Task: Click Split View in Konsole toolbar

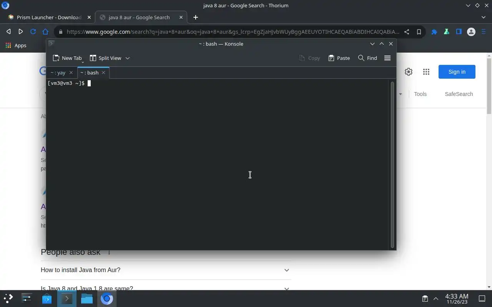Action: (105, 58)
